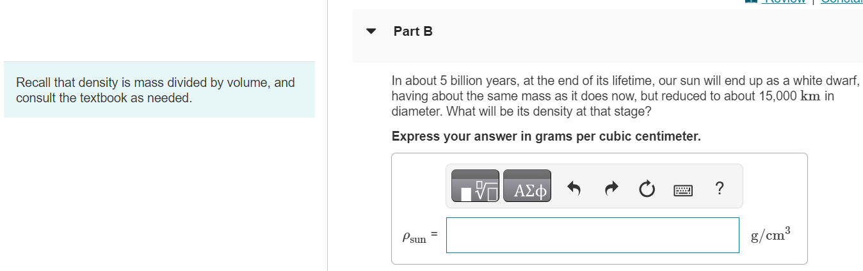Click the Part B header title
This screenshot has width=863, height=271.
click(x=413, y=31)
